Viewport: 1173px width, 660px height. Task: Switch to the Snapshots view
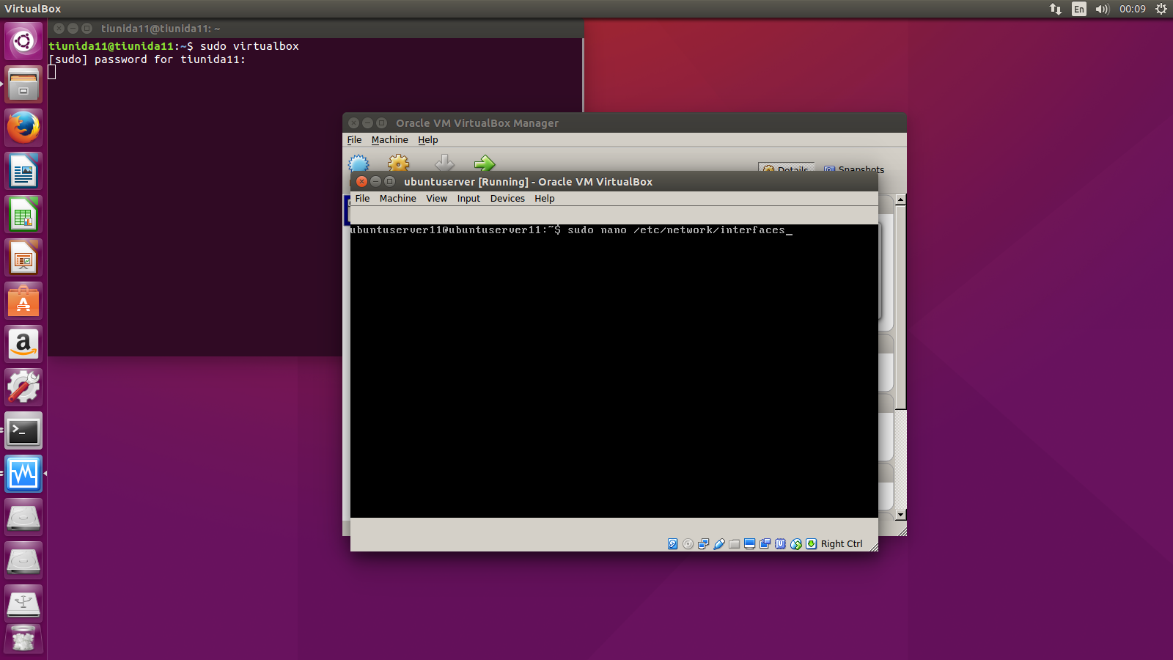coord(853,169)
